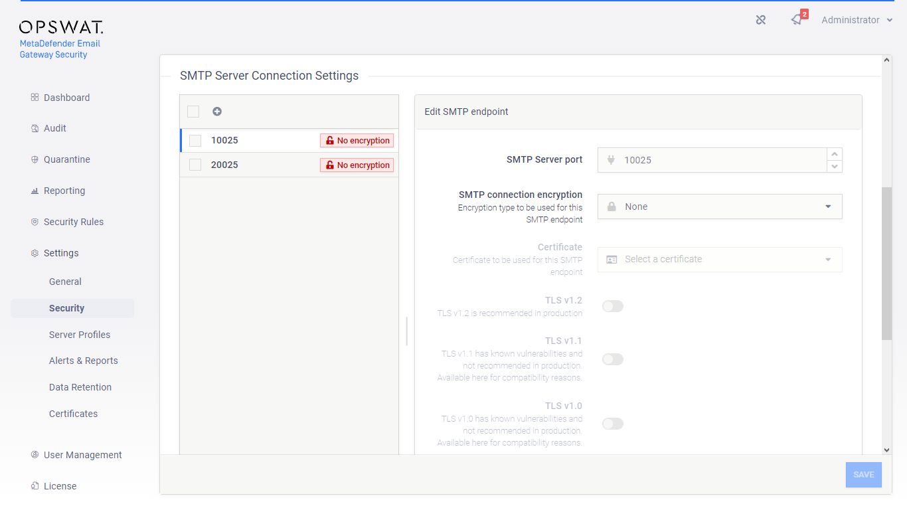
Task: Open the Select a certificate dropdown
Action: coord(720,260)
